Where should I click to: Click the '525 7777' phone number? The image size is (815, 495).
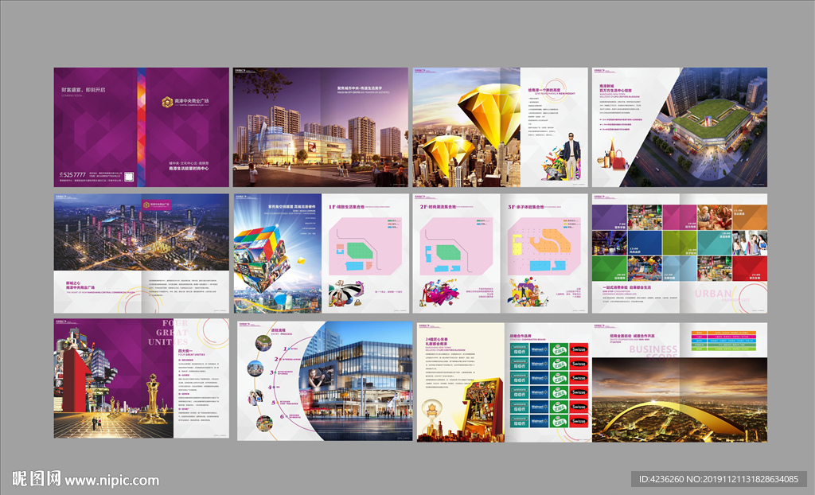72,175
